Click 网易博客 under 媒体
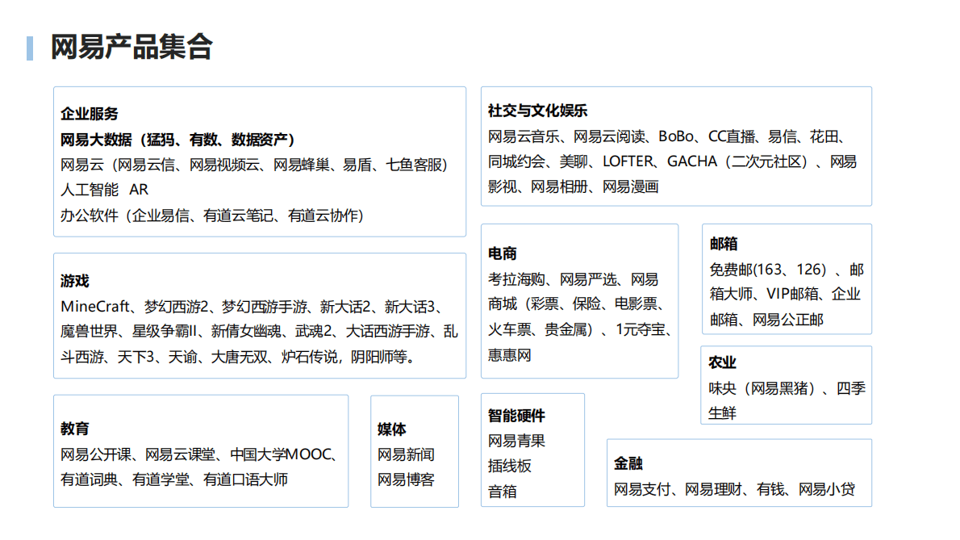 pyautogui.click(x=405, y=478)
